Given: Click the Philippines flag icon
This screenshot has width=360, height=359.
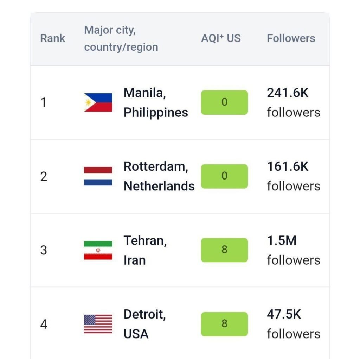Looking at the screenshot, I should (98, 102).
